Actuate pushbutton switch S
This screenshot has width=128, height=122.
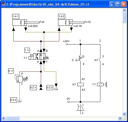point(79,59)
